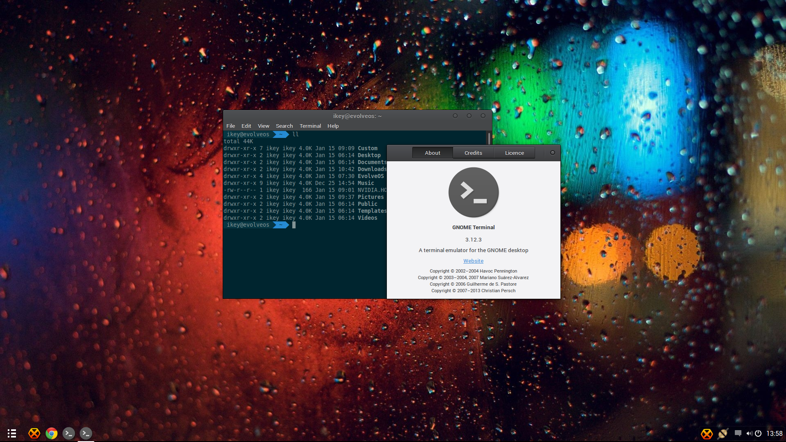The image size is (786, 442).
Task: Click the 'Documents' directory name in terminal
Action: 372,162
